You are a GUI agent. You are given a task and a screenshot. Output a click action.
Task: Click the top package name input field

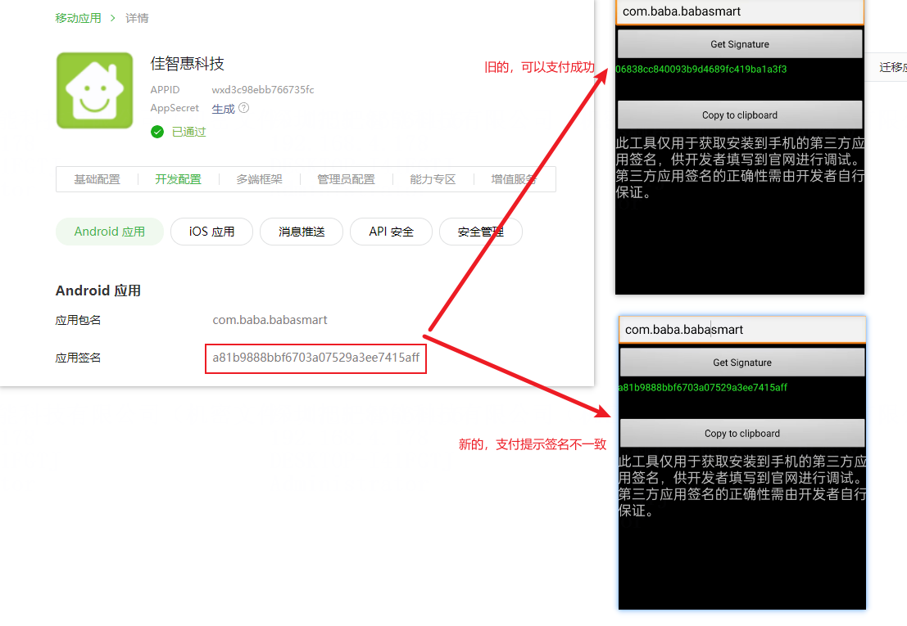click(740, 12)
